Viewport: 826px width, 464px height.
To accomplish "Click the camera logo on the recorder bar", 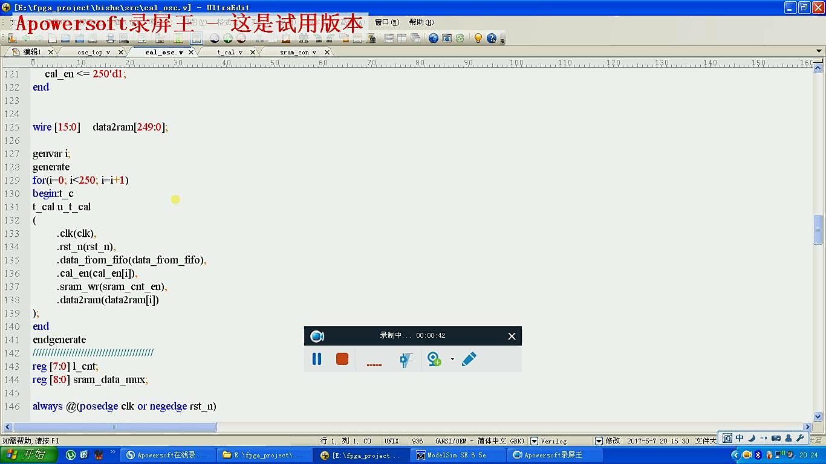I will point(317,336).
